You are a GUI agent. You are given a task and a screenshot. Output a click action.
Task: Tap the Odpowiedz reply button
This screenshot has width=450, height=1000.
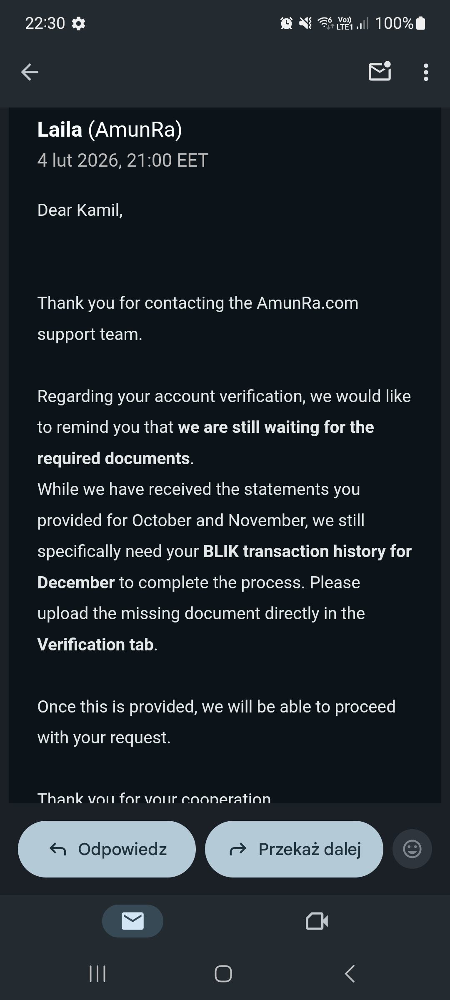(x=107, y=849)
